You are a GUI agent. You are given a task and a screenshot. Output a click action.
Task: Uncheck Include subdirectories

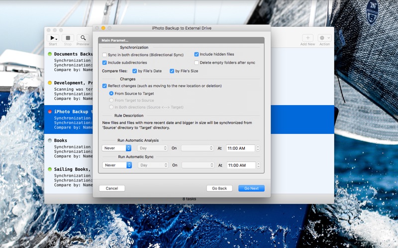coord(104,62)
